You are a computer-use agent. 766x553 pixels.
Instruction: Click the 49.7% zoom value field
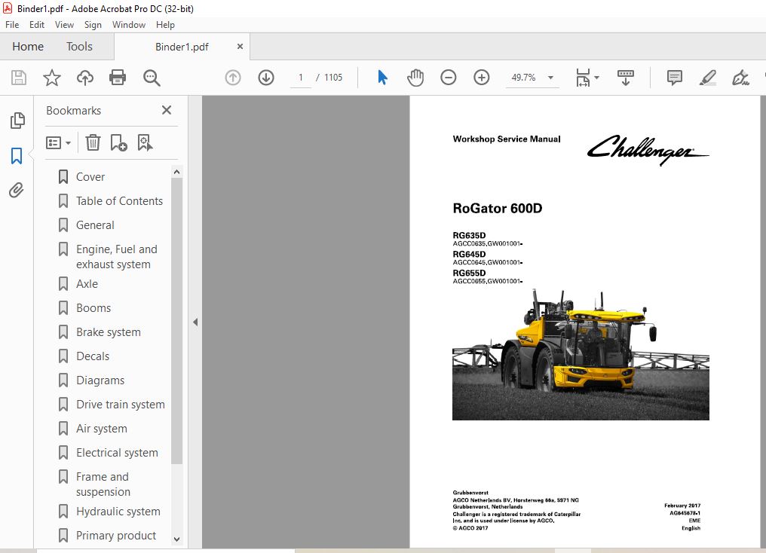tap(523, 78)
